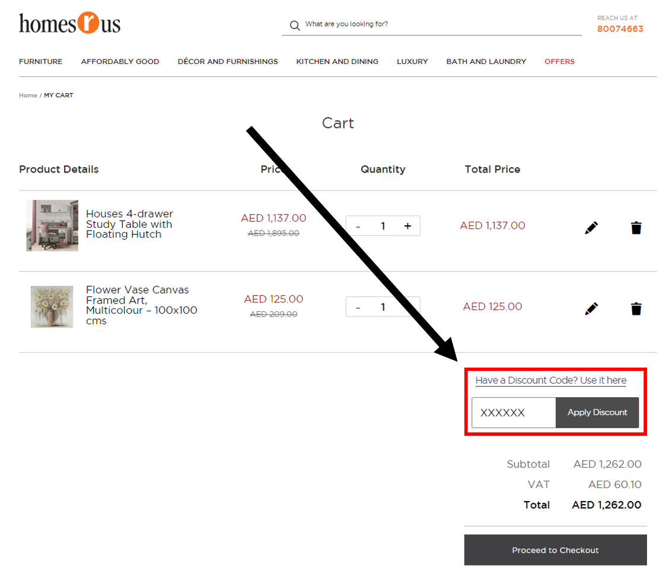
Task: Delete the Study Table from cart
Action: [x=636, y=228]
